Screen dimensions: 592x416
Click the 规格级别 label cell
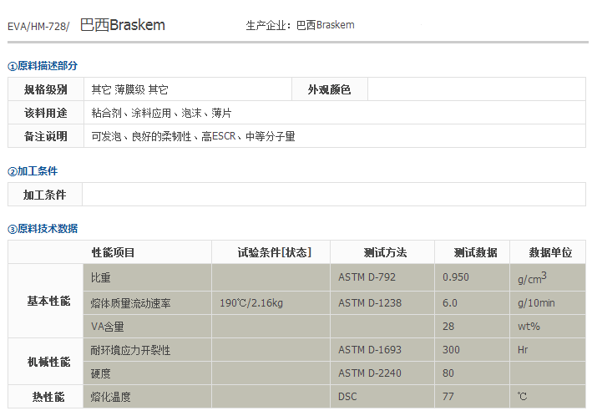click(x=46, y=89)
